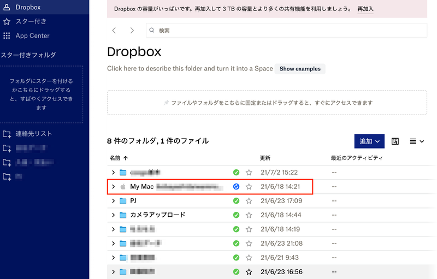Click the magnifier icon in the search field
The image size is (437, 279).
(x=152, y=30)
